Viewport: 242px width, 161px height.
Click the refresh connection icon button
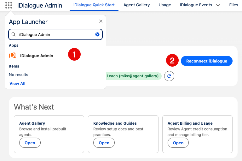[x=169, y=76]
